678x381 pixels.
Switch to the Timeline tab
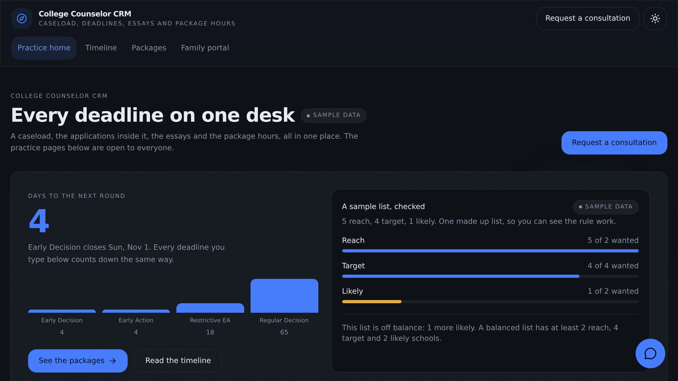(101, 48)
